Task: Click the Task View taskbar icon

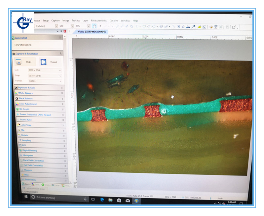Action: [x=93, y=200]
